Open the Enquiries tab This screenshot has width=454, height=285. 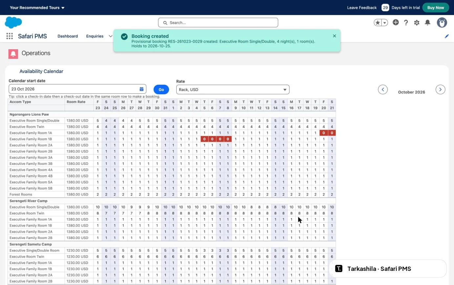pos(95,36)
